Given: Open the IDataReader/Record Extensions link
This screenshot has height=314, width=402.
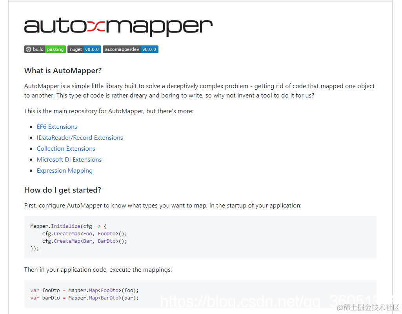Looking at the screenshot, I should click(x=80, y=137).
